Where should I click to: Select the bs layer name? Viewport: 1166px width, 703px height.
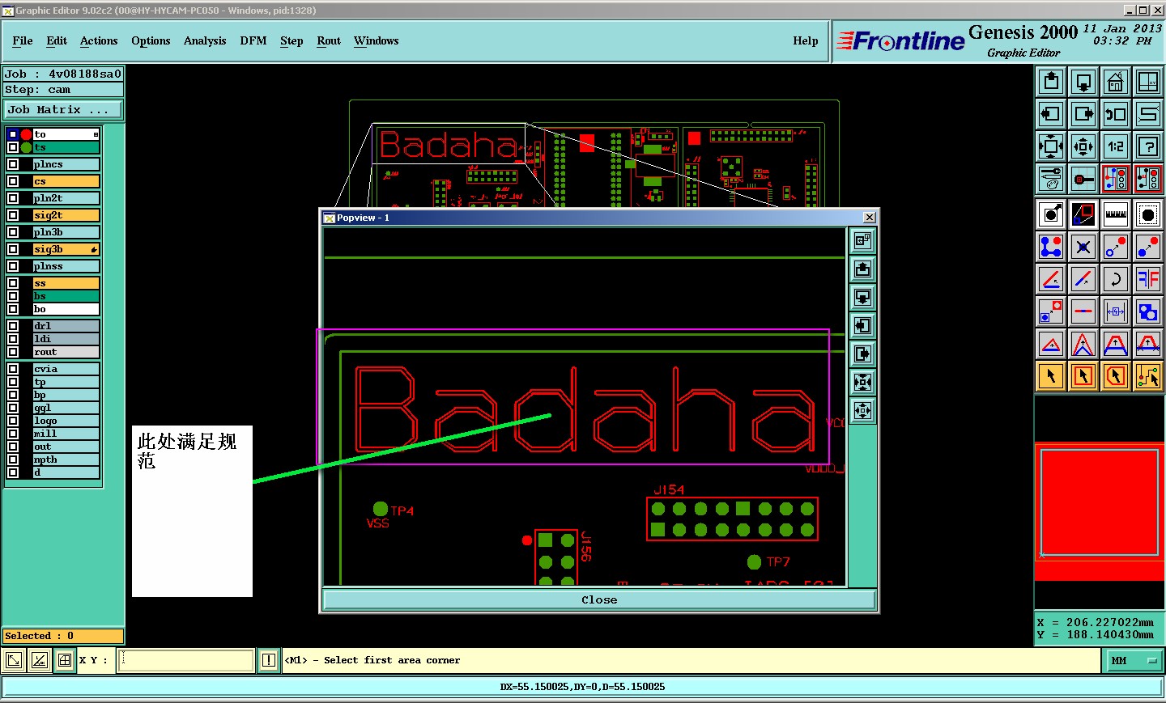pos(66,296)
